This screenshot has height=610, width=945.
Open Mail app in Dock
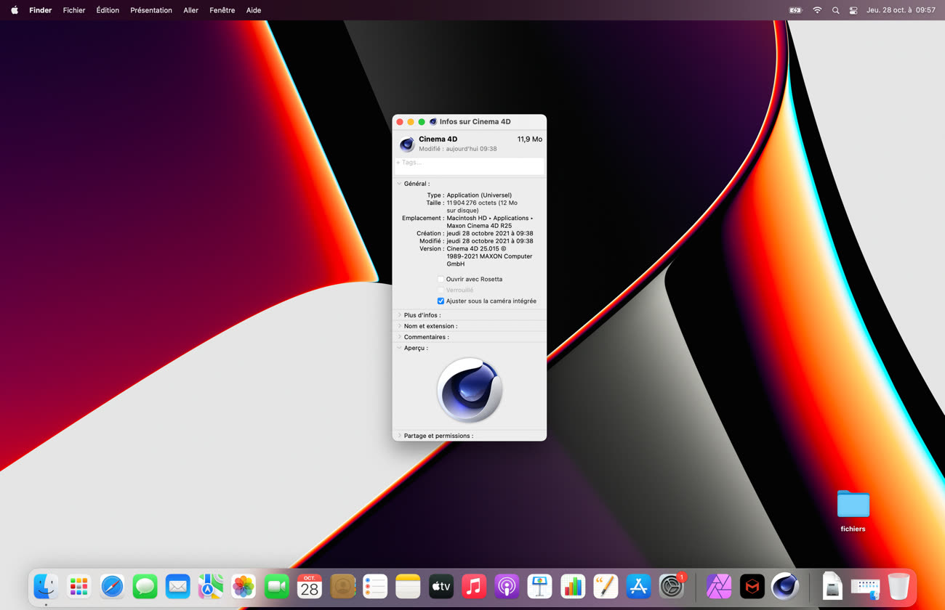(x=177, y=586)
